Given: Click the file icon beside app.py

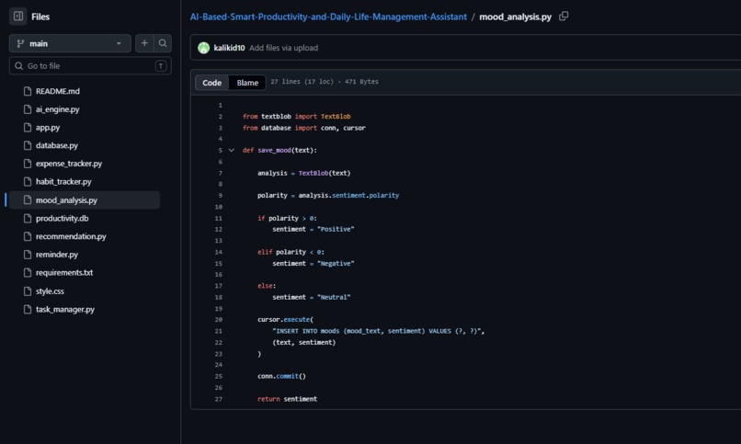Looking at the screenshot, I should (x=28, y=128).
